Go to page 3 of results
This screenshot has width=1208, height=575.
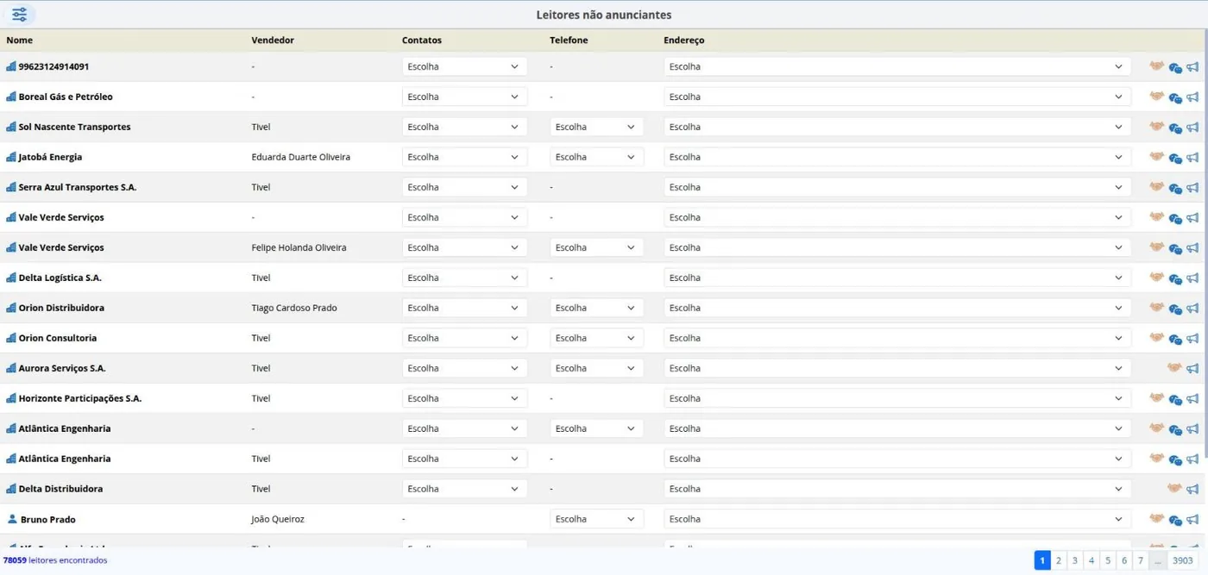click(1075, 560)
